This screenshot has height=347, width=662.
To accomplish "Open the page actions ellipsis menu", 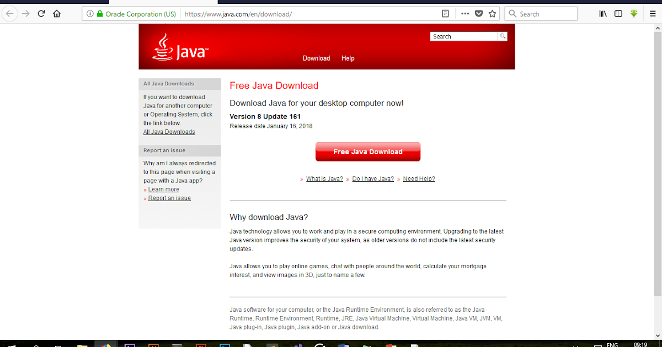I will click(465, 13).
